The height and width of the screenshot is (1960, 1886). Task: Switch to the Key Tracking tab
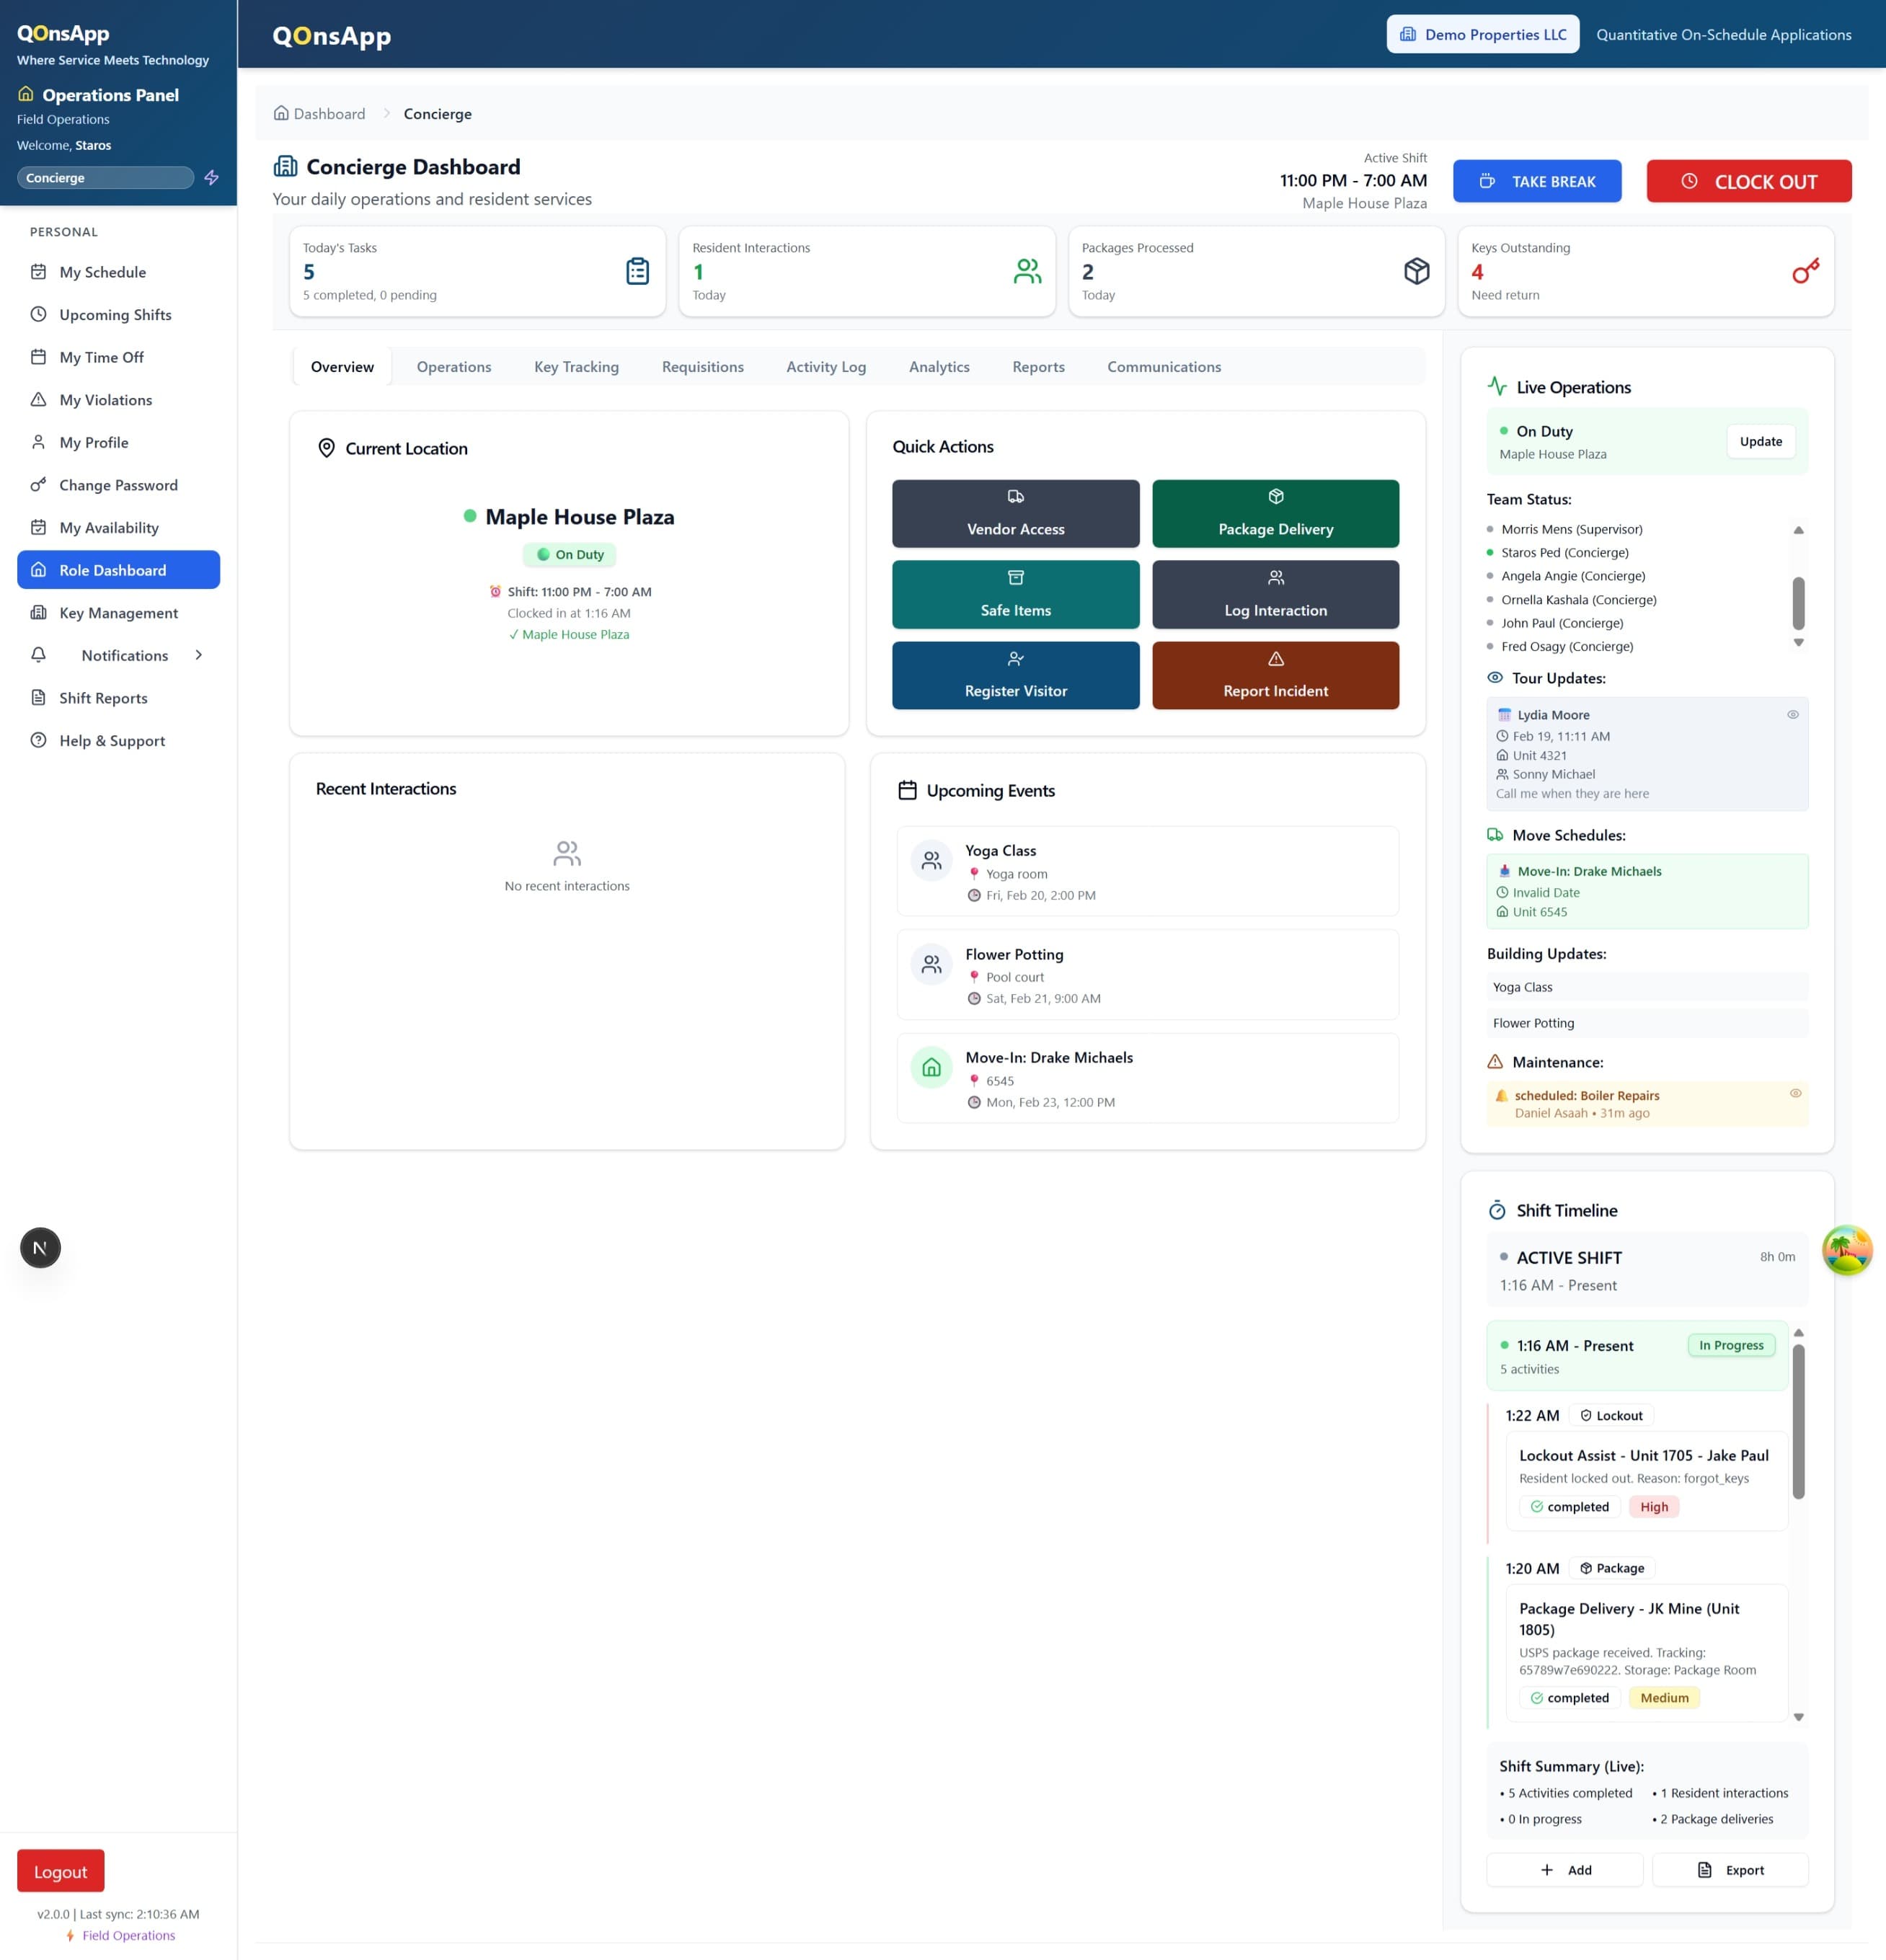(576, 366)
